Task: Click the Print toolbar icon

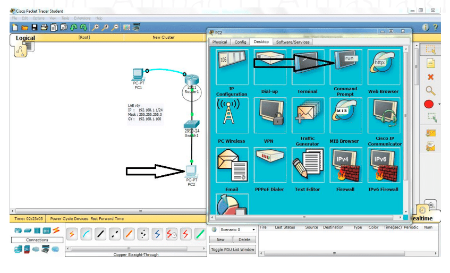Action: click(x=44, y=28)
